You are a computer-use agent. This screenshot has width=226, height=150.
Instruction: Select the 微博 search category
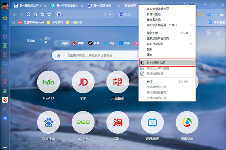(x=78, y=43)
